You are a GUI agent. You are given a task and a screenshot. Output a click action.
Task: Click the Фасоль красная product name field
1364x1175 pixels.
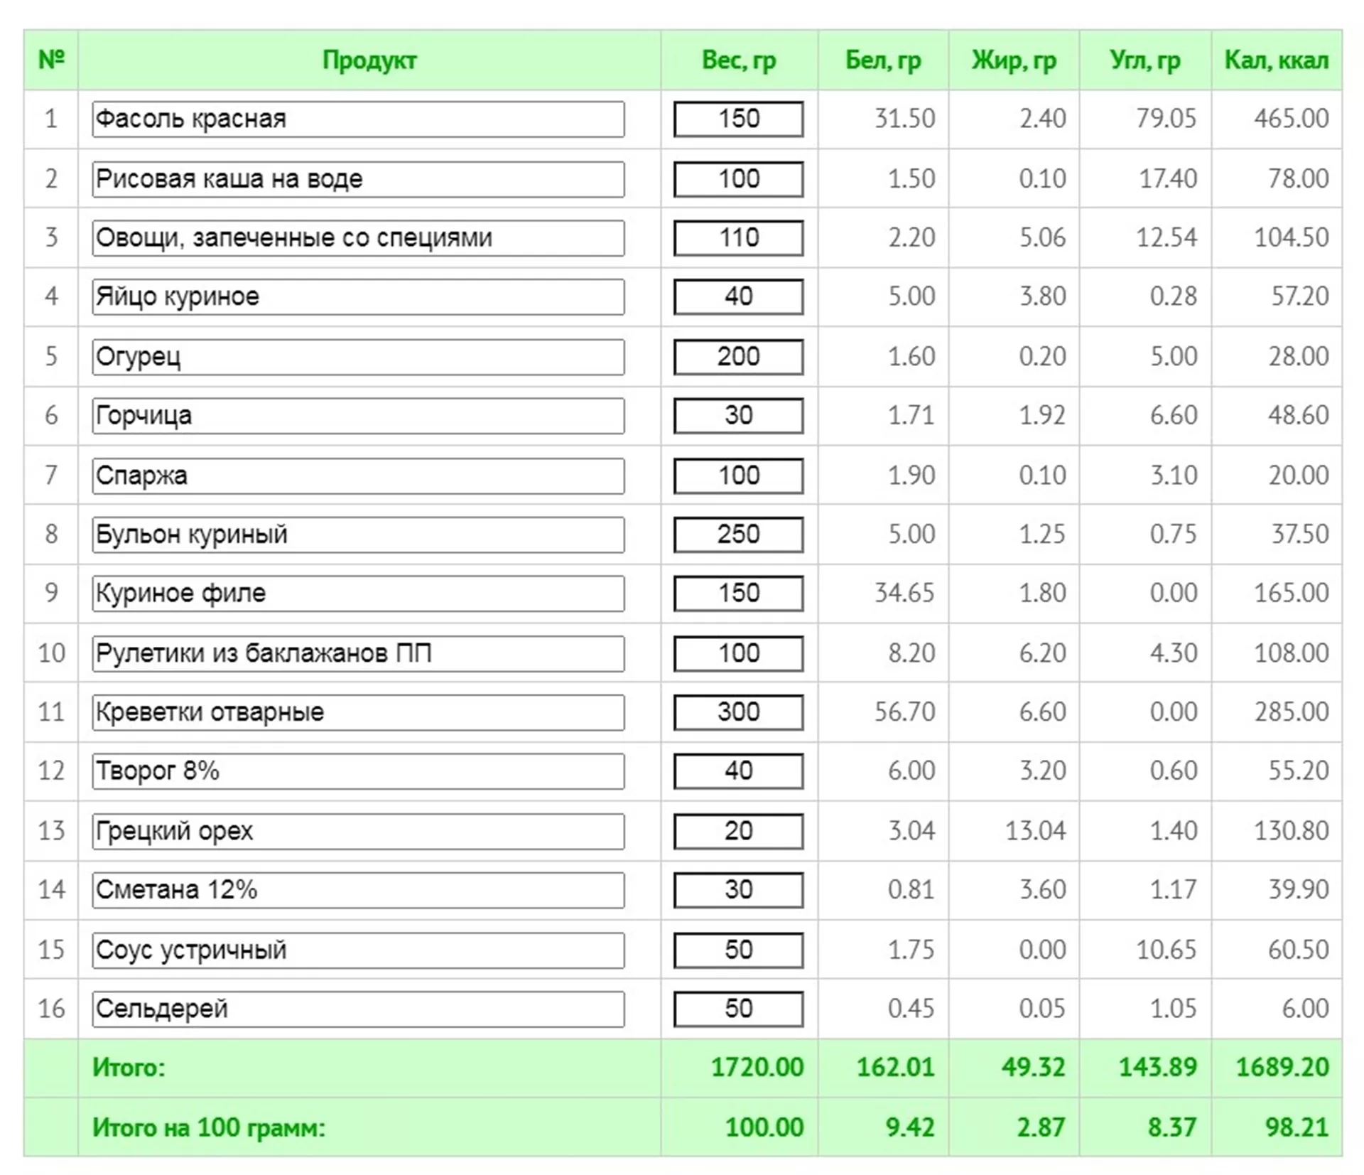click(x=358, y=119)
